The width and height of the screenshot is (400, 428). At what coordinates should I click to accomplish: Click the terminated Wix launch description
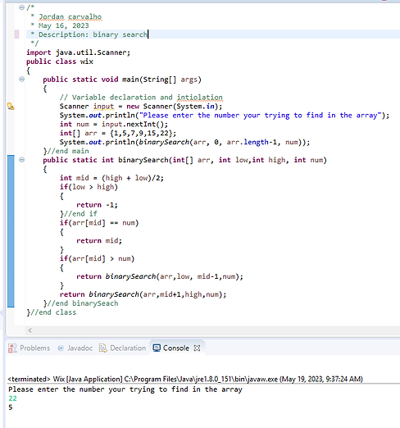coord(185,379)
